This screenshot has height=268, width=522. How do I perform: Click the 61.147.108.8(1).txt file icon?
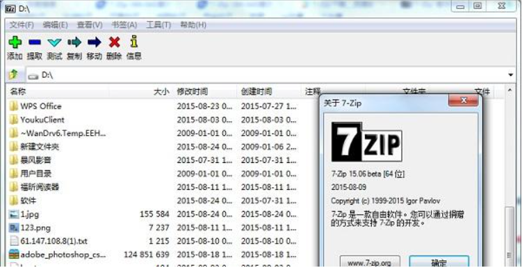[x=14, y=241]
